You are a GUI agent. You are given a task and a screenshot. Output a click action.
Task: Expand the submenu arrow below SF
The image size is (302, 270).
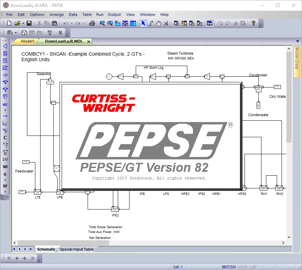point(5,192)
